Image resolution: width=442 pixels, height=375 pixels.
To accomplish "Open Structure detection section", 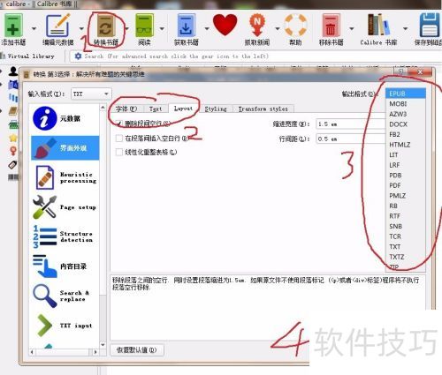I will (x=65, y=236).
